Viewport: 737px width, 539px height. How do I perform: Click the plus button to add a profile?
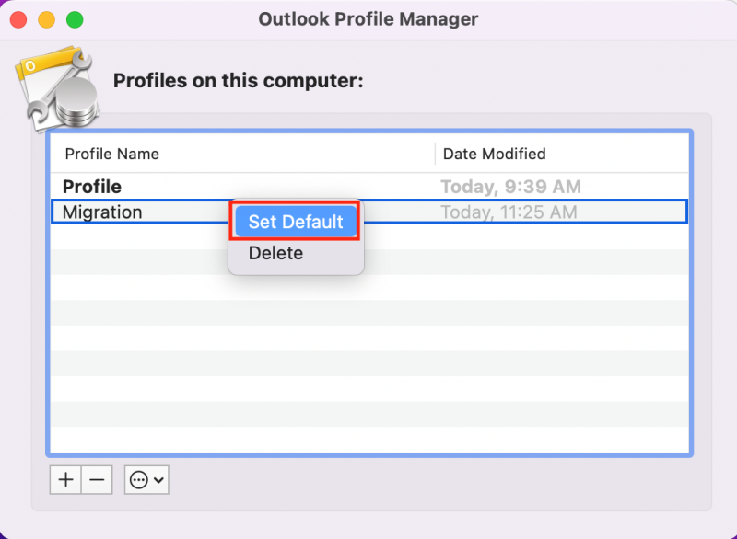coord(65,479)
